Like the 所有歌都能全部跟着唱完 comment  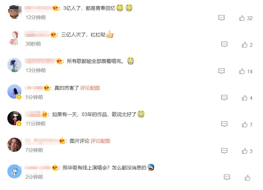point(242,71)
